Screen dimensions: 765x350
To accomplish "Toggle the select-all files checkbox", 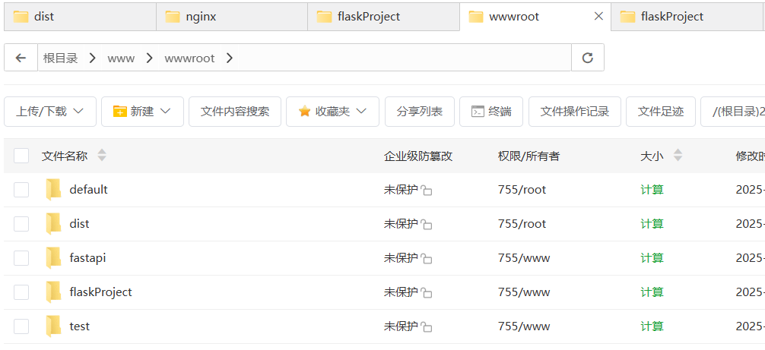I will pos(21,156).
